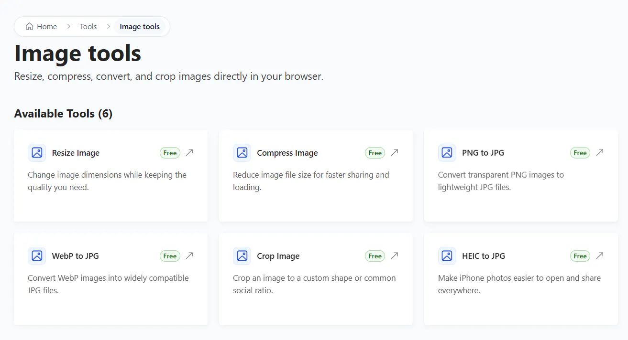The image size is (628, 340).
Task: Click the HEIC to JPG card icon
Action: [447, 256]
